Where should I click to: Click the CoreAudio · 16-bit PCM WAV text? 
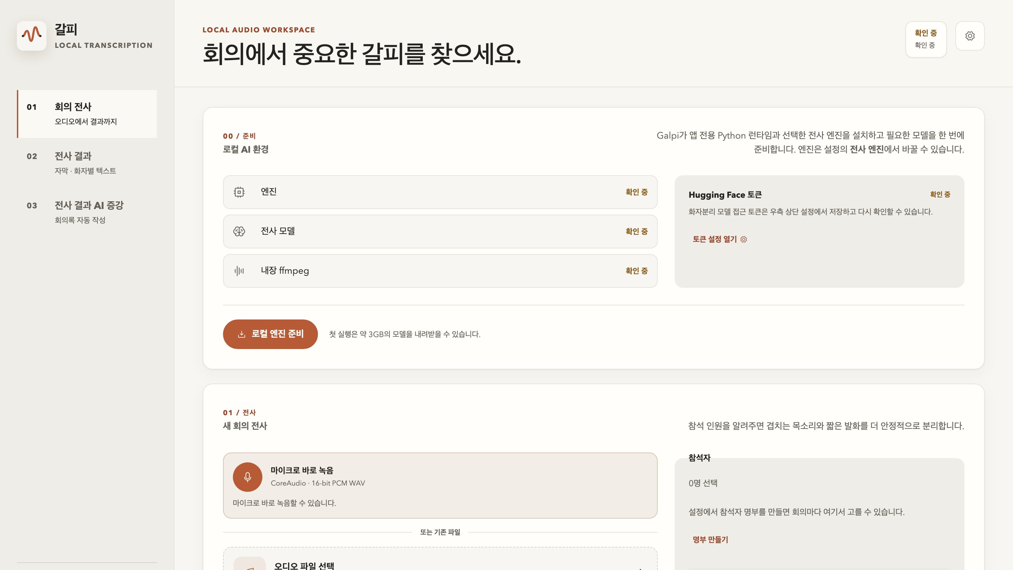pyautogui.click(x=318, y=483)
